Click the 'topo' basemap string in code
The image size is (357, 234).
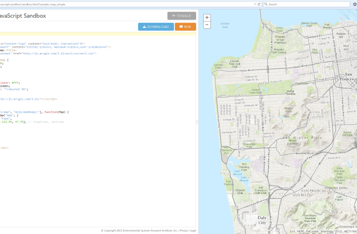(x=5, y=118)
